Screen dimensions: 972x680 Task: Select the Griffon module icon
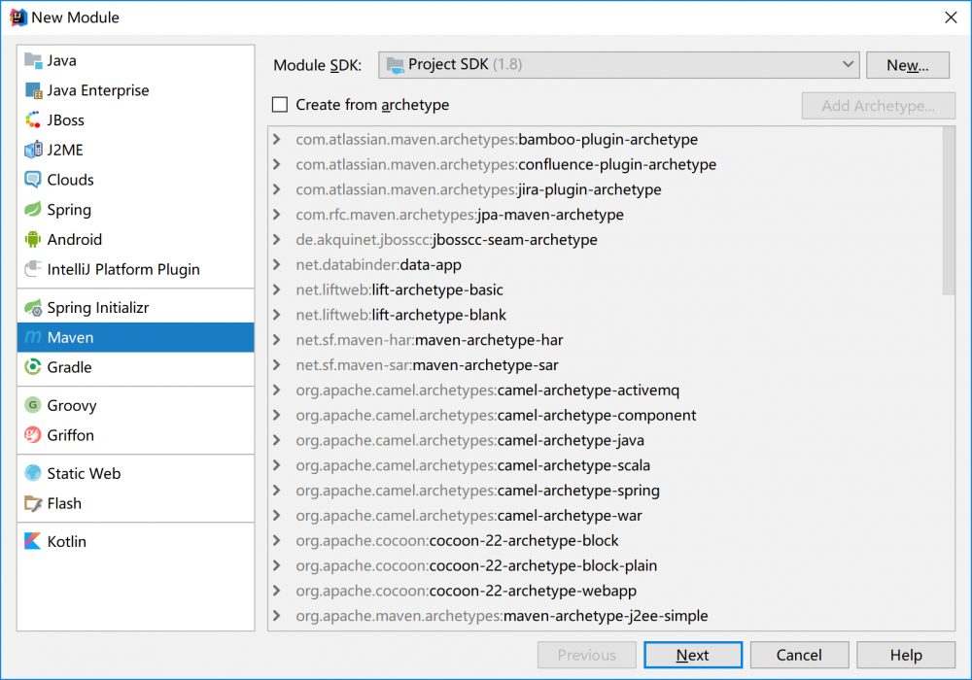(33, 435)
